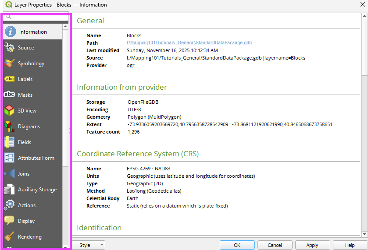Click main panel scrollbar up arrow
This screenshot has height=250, width=368.
pyautogui.click(x=364, y=16)
